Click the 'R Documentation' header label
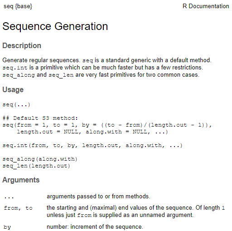This screenshot has width=232, height=231. coord(206,6)
